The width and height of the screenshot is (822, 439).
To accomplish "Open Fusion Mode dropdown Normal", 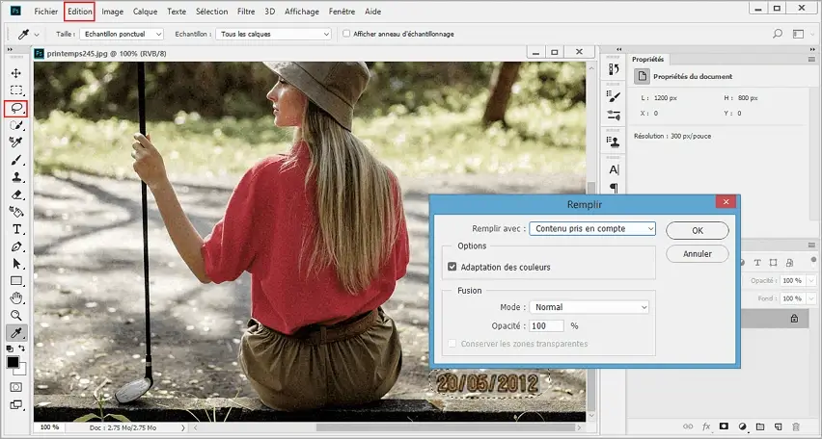I will (x=589, y=307).
